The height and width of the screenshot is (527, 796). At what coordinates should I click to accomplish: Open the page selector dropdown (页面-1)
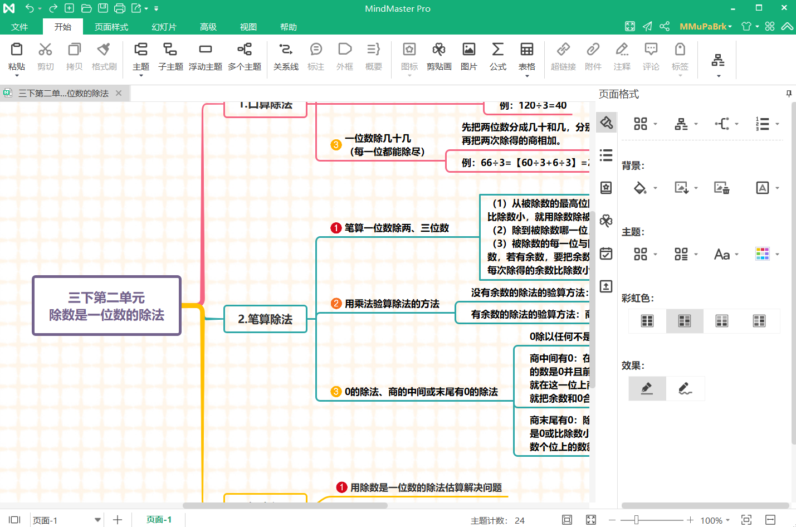[x=97, y=520]
